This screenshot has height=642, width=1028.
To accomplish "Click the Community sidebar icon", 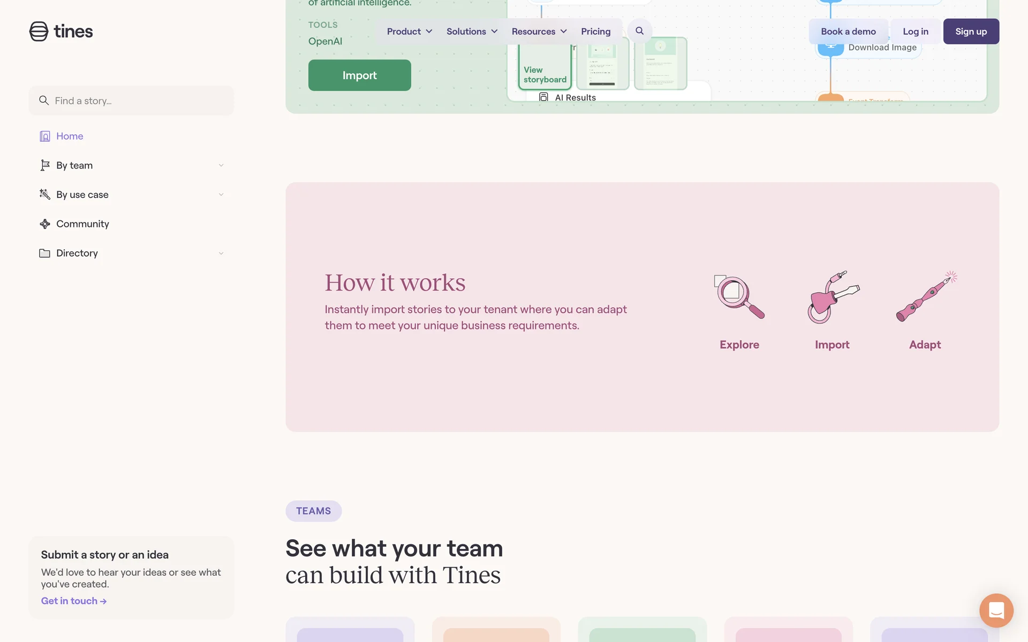I will (45, 224).
